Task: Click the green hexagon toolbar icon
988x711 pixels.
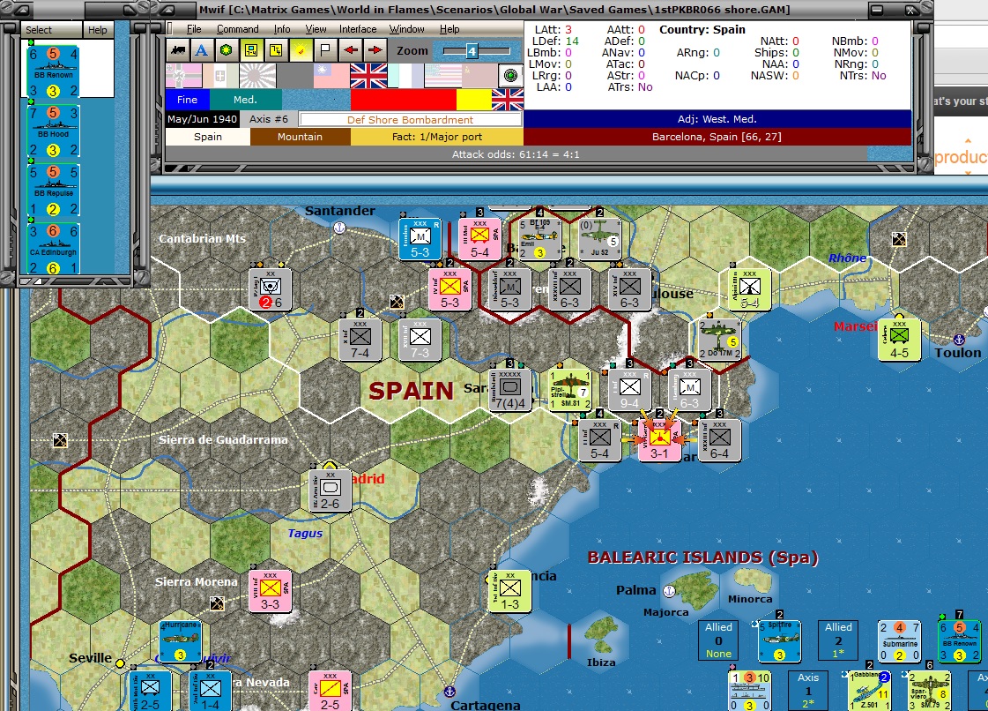Action: 227,50
